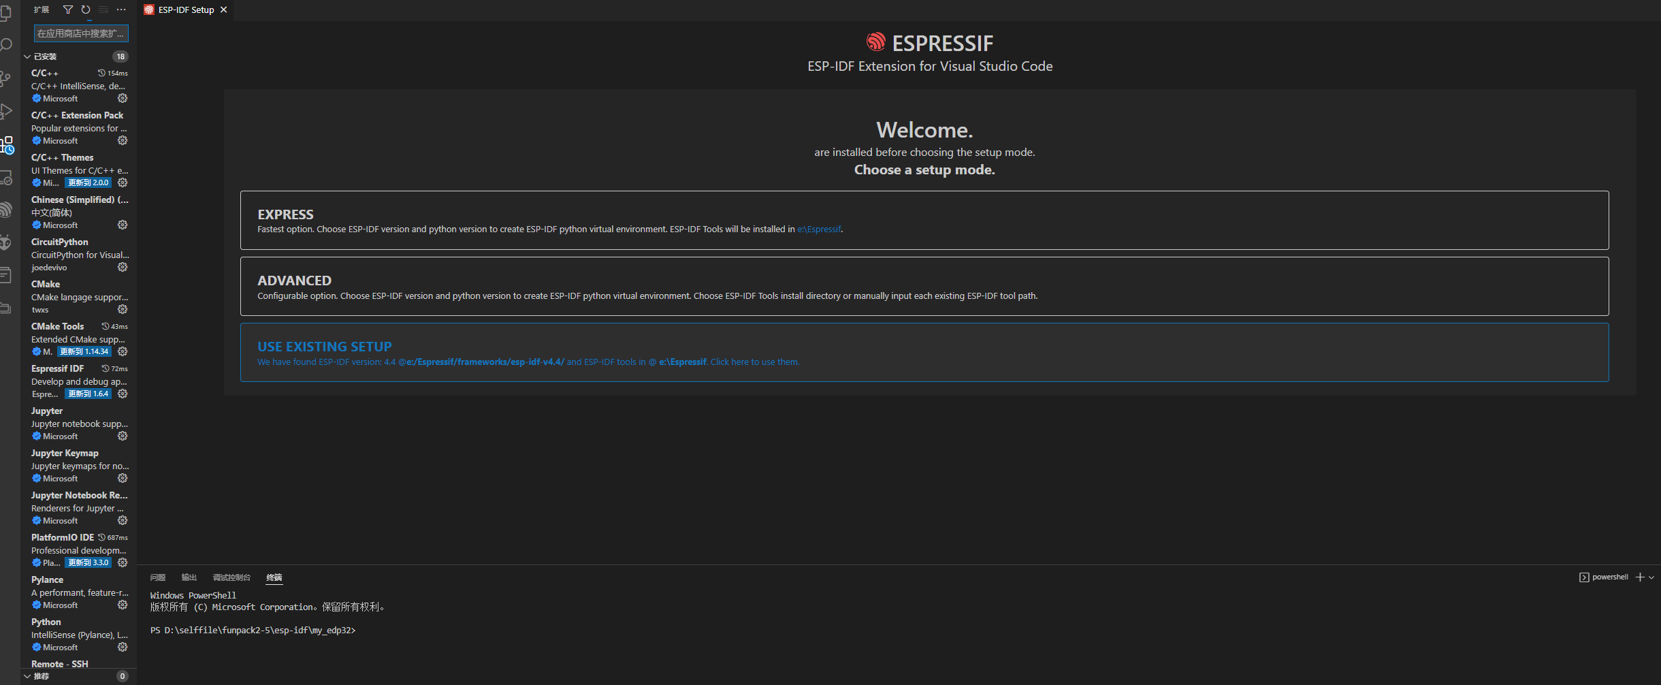1661x685 pixels.
Task: Open manage gear for Jupyter Notebook Renderers
Action: point(123,520)
